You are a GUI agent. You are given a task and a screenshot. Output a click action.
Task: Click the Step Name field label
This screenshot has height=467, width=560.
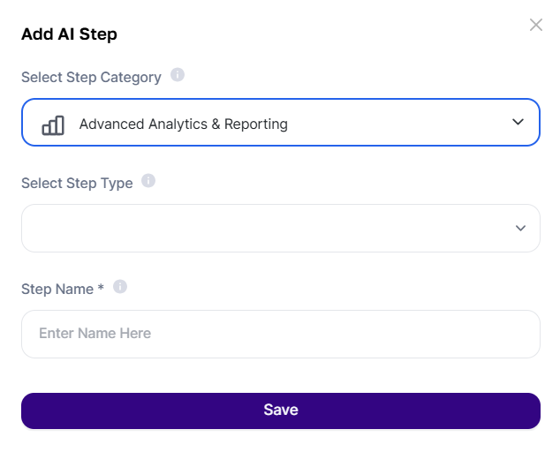click(x=57, y=289)
